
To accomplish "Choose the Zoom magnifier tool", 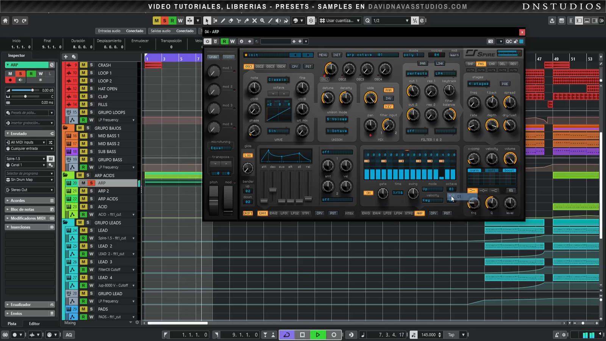I will (262, 20).
